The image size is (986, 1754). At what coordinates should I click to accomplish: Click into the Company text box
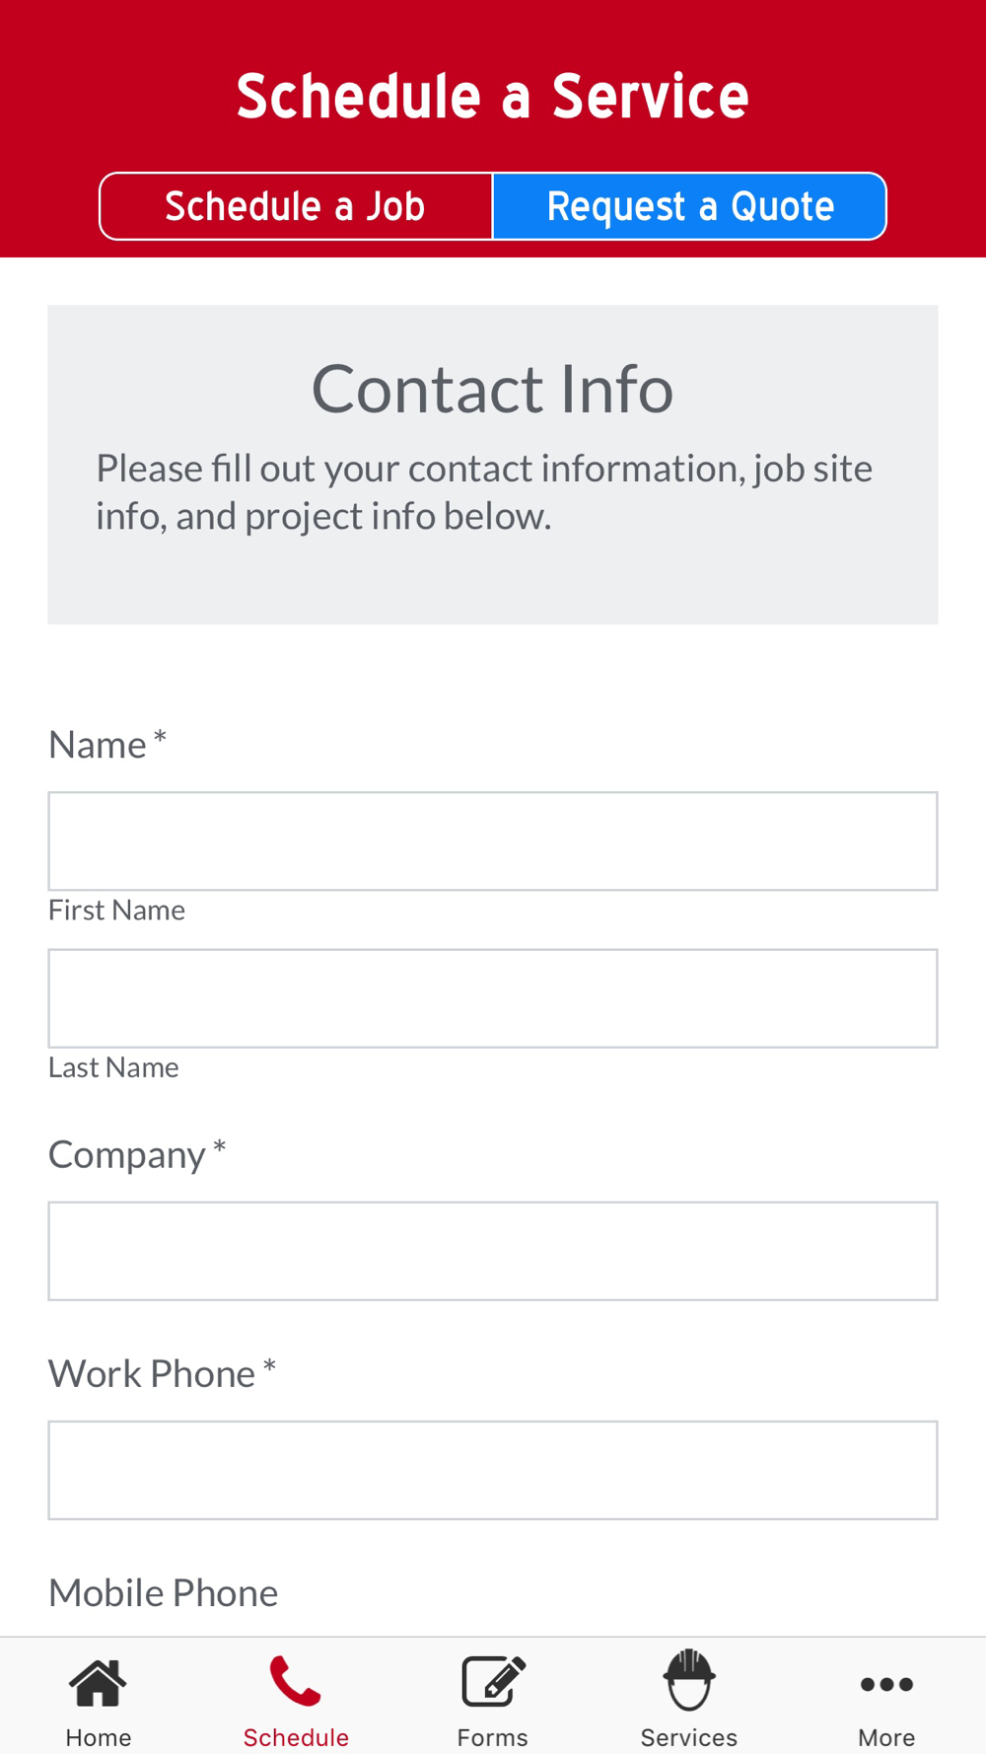pos(493,1251)
